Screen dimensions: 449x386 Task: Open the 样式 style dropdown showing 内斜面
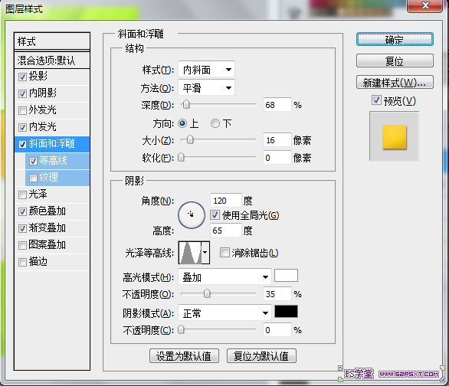(206, 69)
